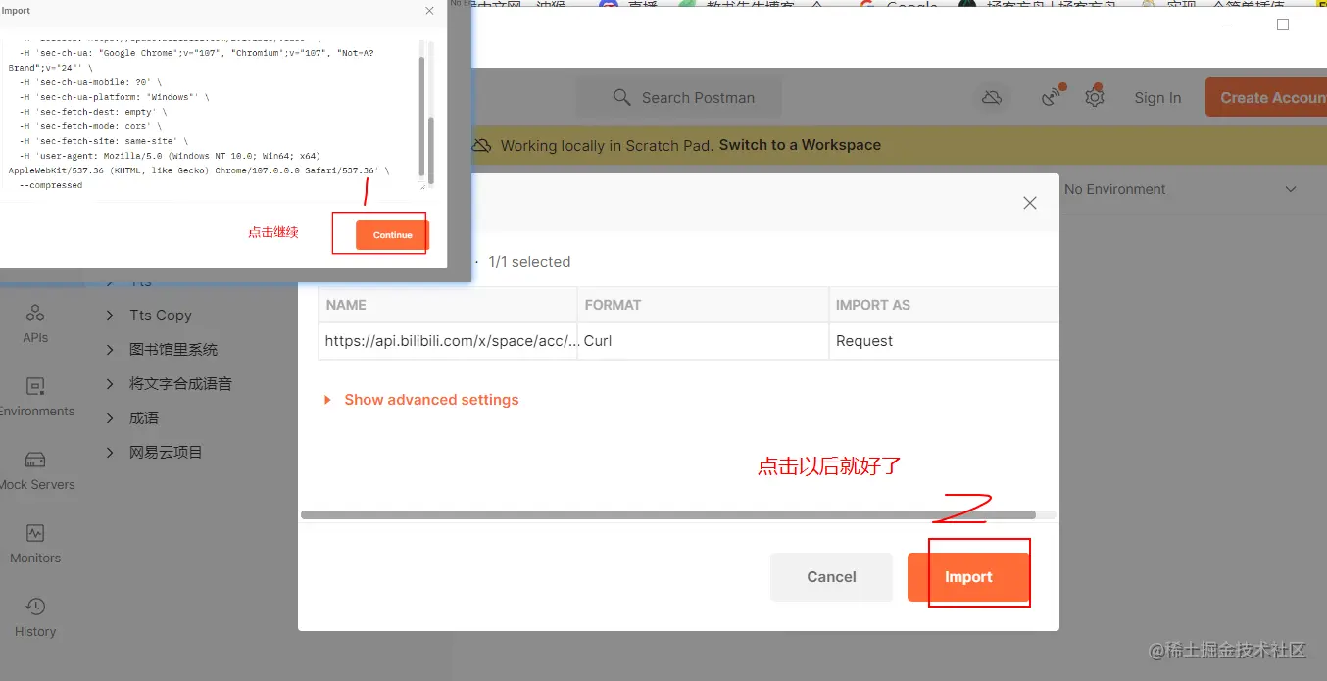The width and height of the screenshot is (1327, 681).
Task: Select the 图书馆里系统 collection label
Action: click(x=173, y=350)
